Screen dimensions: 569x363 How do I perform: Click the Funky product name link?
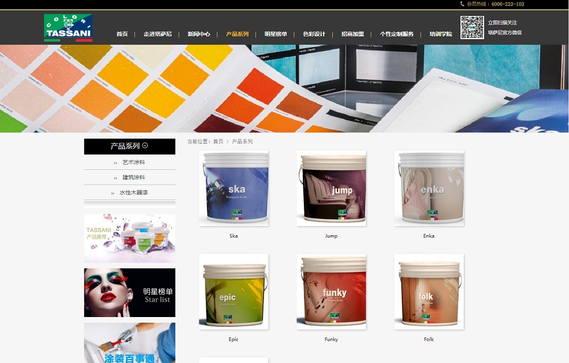(x=331, y=339)
